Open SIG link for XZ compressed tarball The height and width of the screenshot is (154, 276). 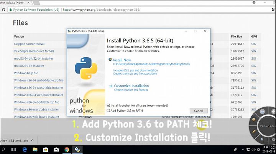tap(254, 51)
